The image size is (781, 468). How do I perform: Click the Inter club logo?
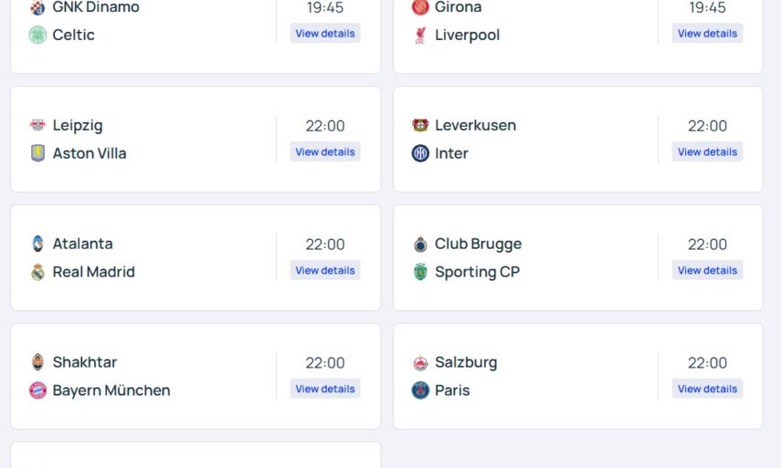[x=420, y=153]
